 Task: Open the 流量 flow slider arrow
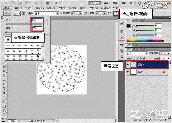[105, 13]
